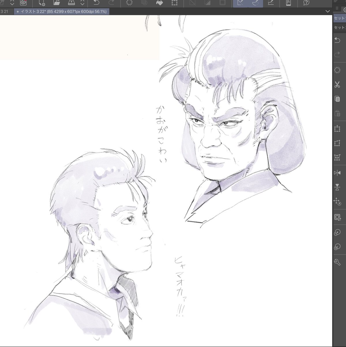Viewport: 346px width, 347px height.
Task: Click Clear icon in the Quick Access panel
Action: click(x=337, y=70)
